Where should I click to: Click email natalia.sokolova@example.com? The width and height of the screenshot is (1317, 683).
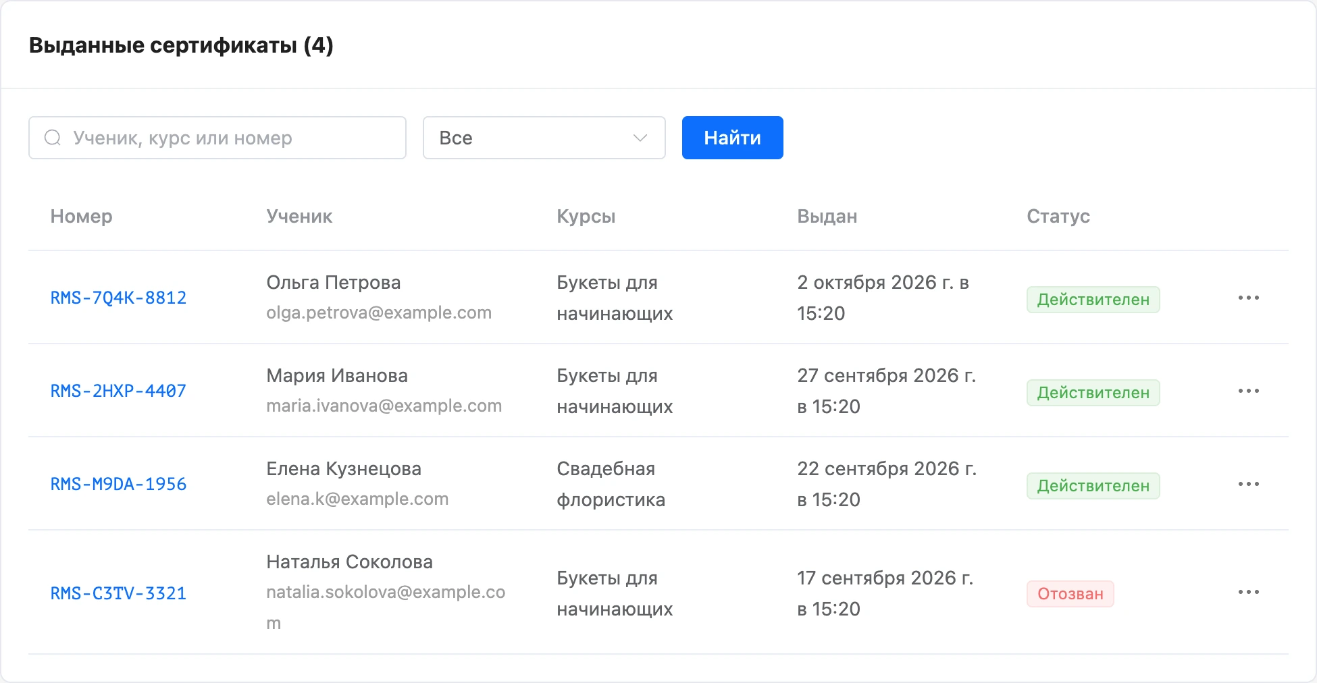[386, 607]
